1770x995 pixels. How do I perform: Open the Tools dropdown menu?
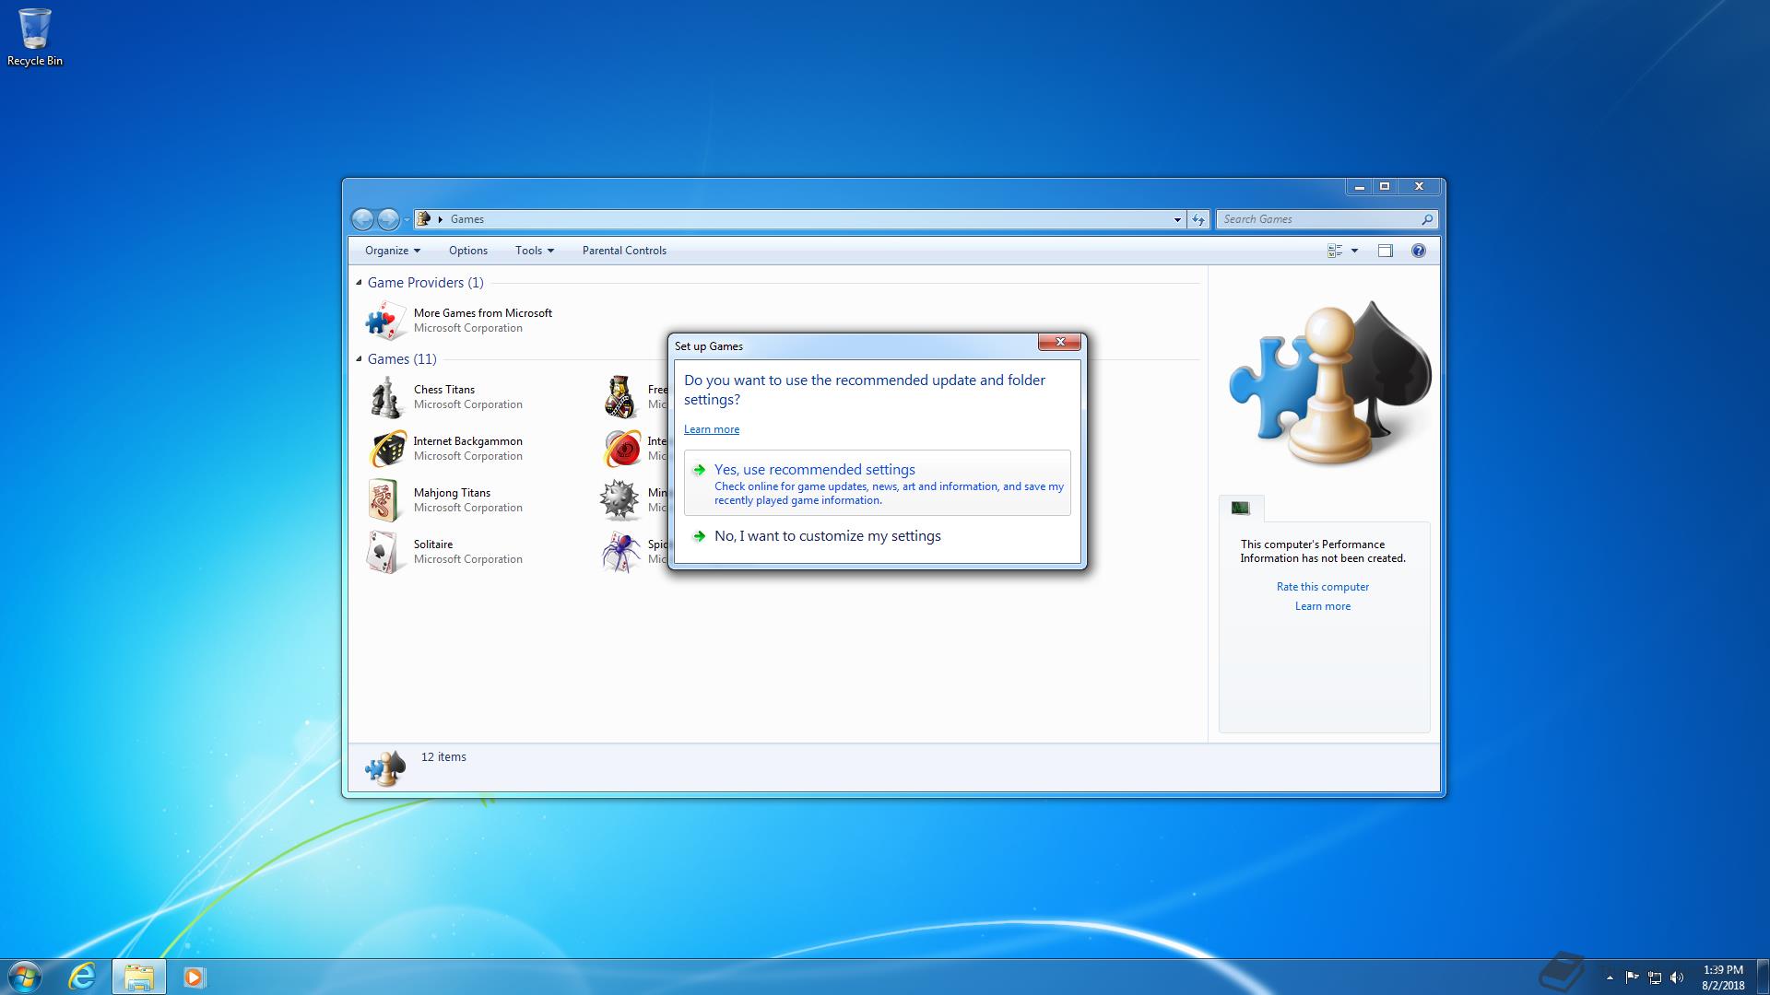pos(535,251)
